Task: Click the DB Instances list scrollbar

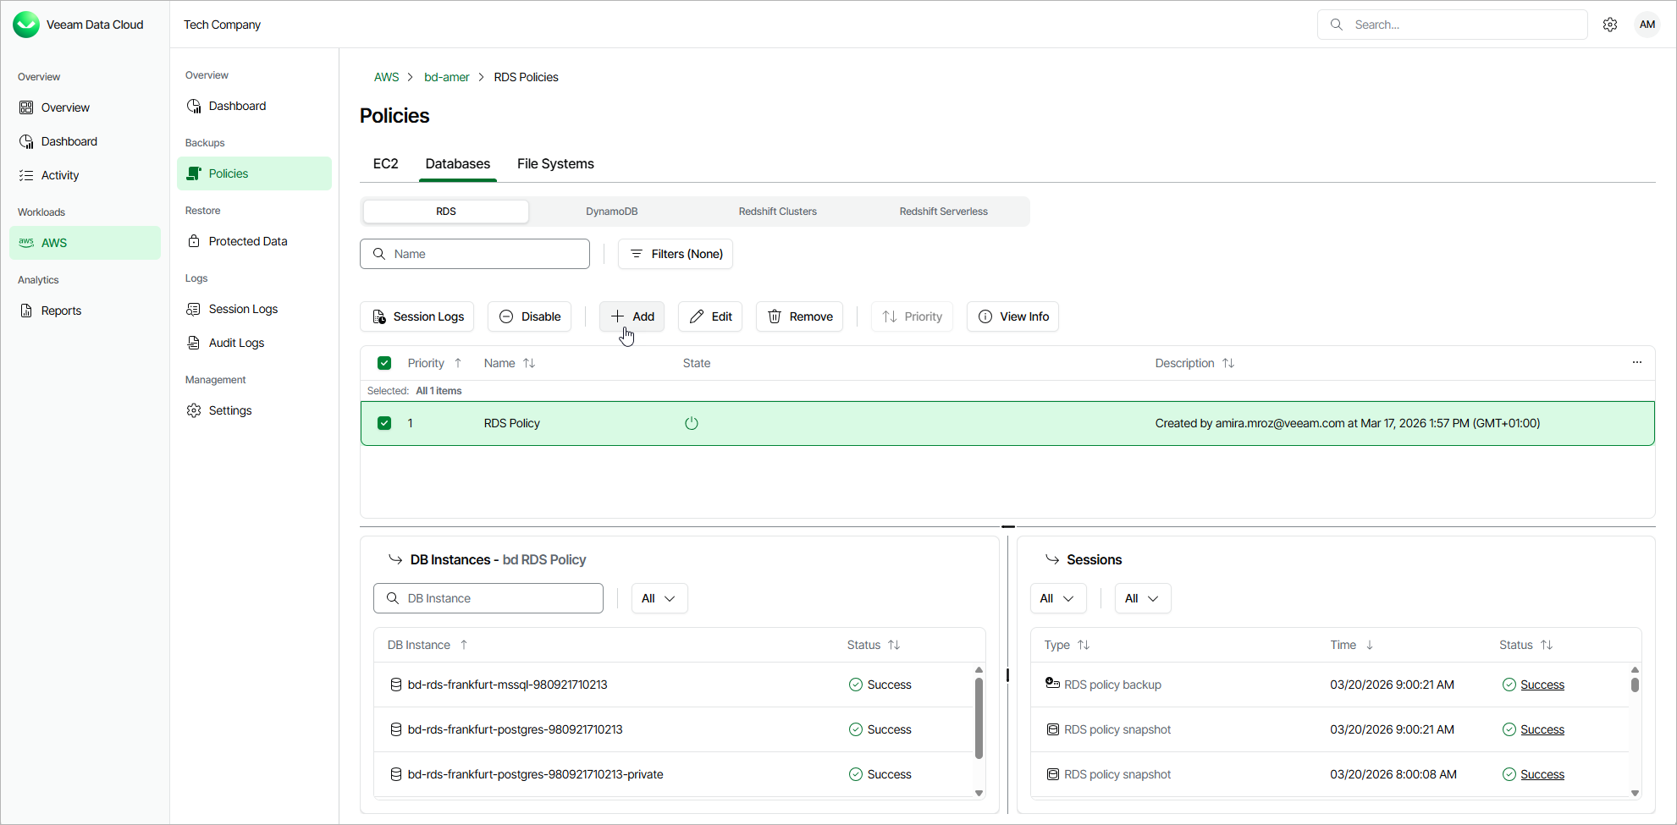Action: [979, 718]
